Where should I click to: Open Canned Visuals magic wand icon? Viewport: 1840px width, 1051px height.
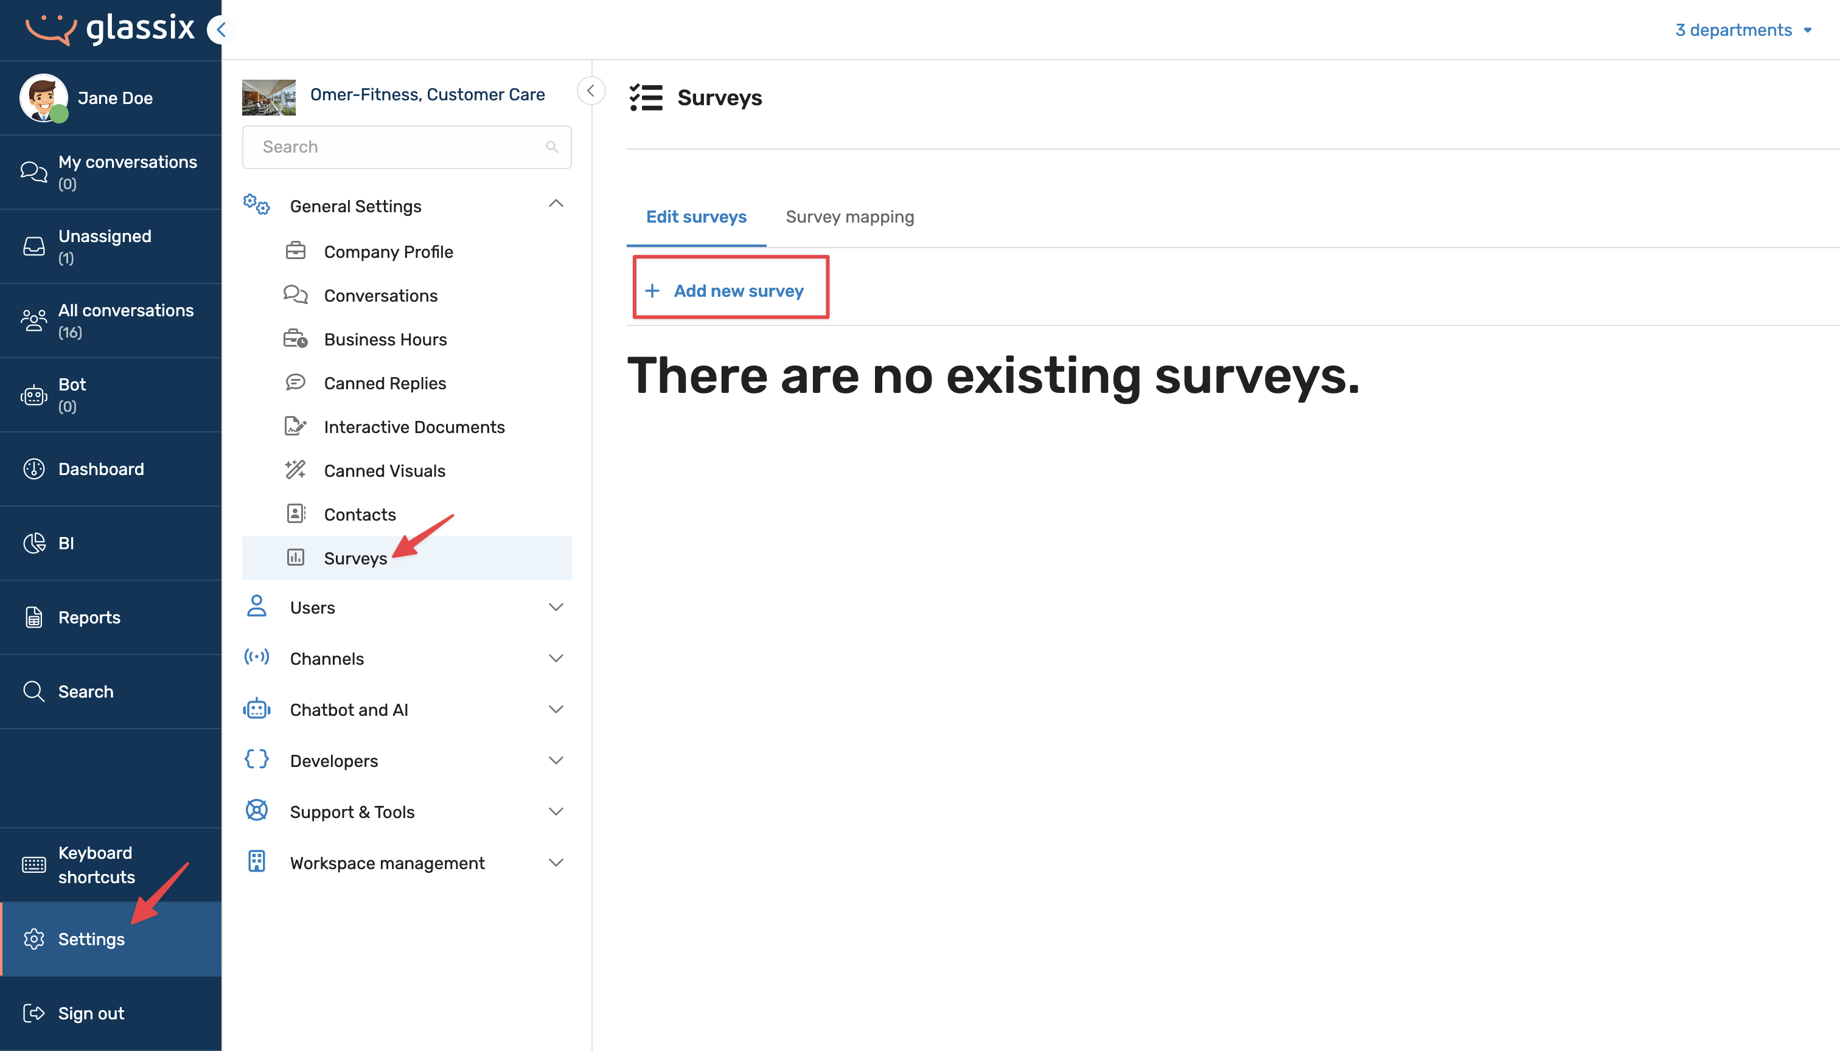pyautogui.click(x=294, y=470)
